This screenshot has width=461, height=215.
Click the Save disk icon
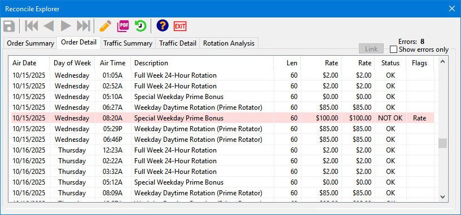click(x=9, y=26)
